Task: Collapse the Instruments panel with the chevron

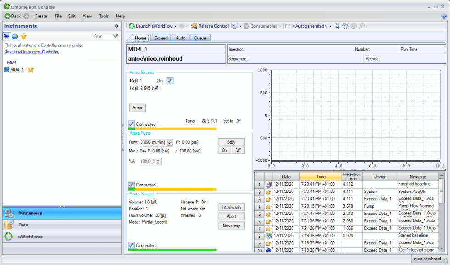Action: click(x=117, y=26)
